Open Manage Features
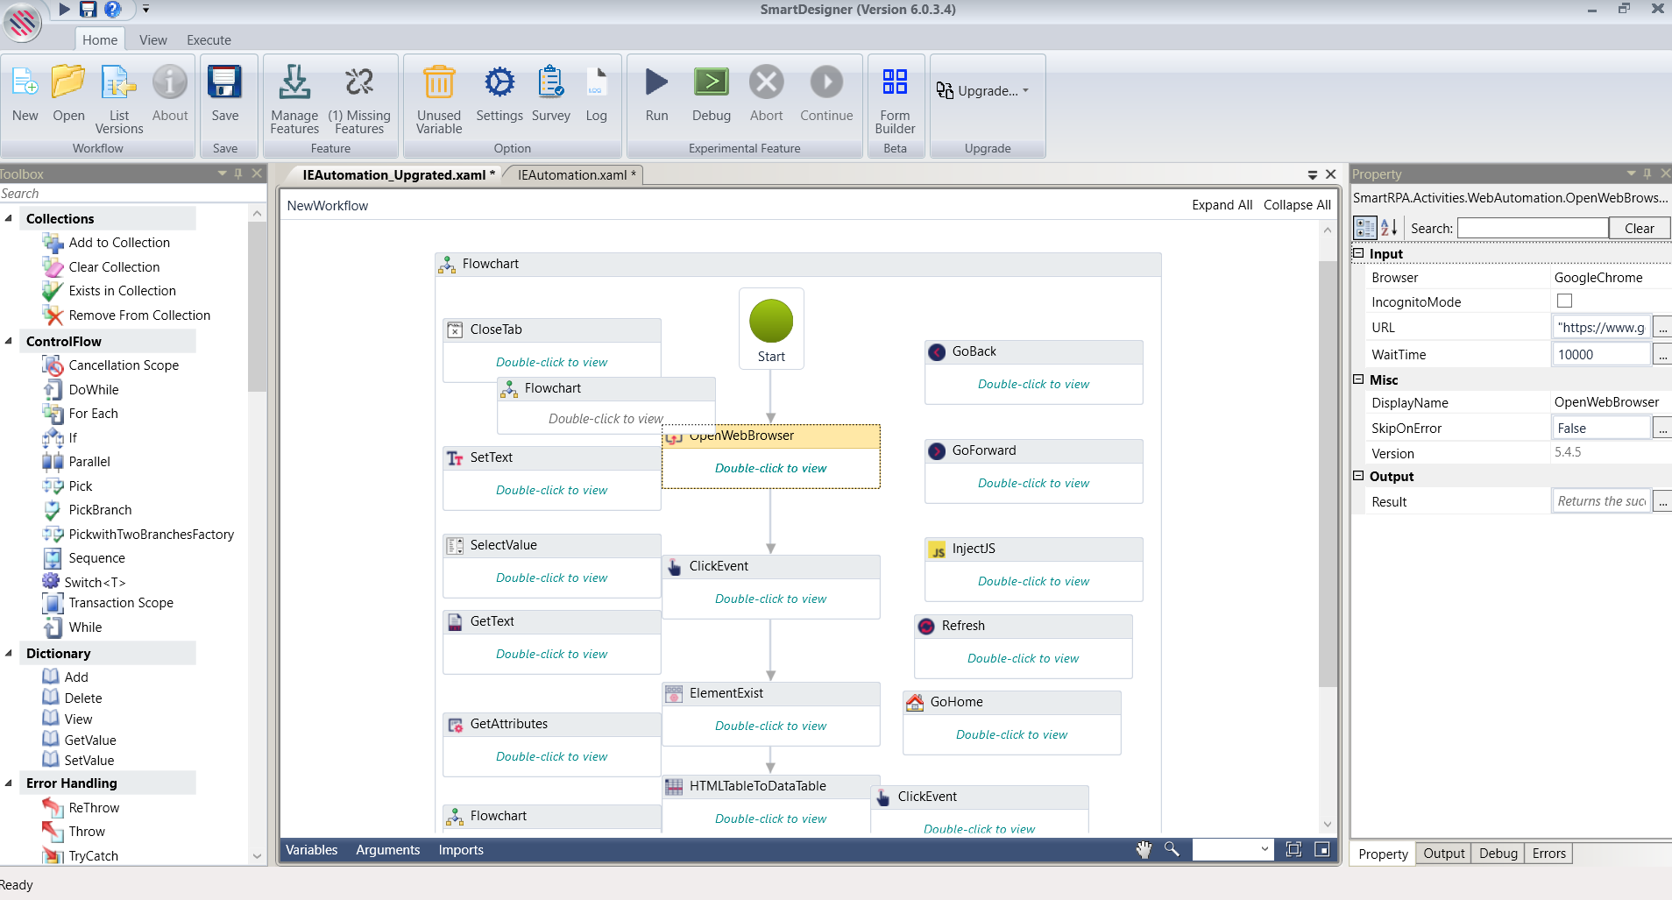The width and height of the screenshot is (1672, 900). point(294,83)
